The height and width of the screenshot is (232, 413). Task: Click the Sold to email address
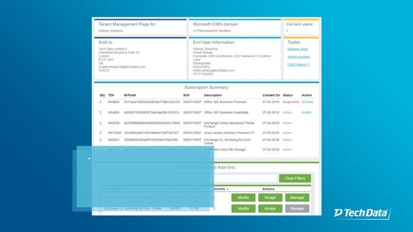pos(122,67)
